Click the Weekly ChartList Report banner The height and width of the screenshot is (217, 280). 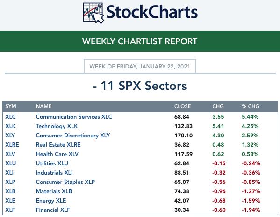(140, 41)
